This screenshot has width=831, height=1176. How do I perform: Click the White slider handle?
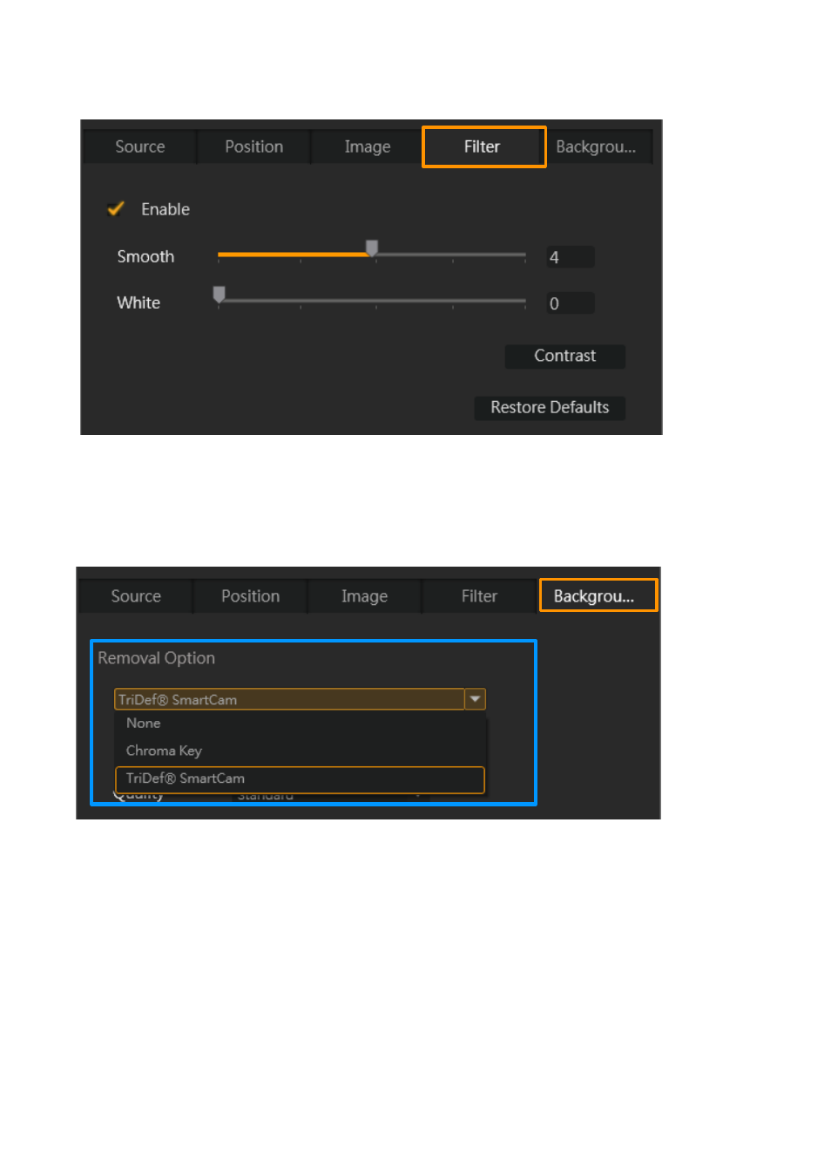(x=220, y=296)
